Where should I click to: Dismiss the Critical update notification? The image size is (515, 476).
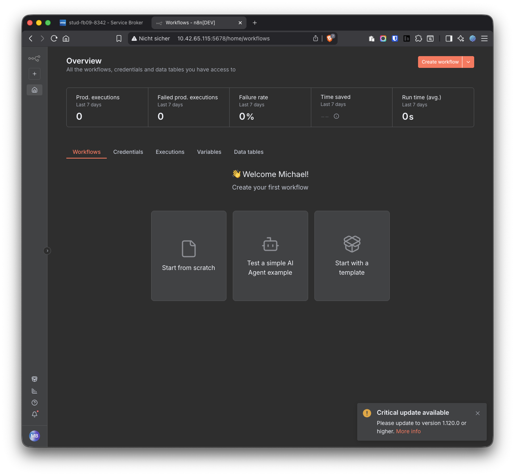point(478,413)
